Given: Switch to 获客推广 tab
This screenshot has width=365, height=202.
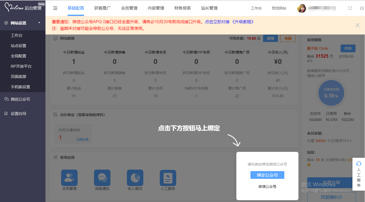Looking at the screenshot, I should 102,8.
